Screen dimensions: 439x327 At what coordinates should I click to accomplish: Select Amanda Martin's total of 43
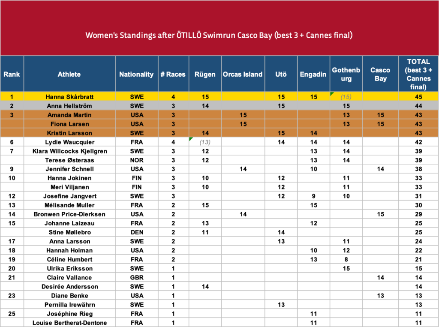coord(418,115)
